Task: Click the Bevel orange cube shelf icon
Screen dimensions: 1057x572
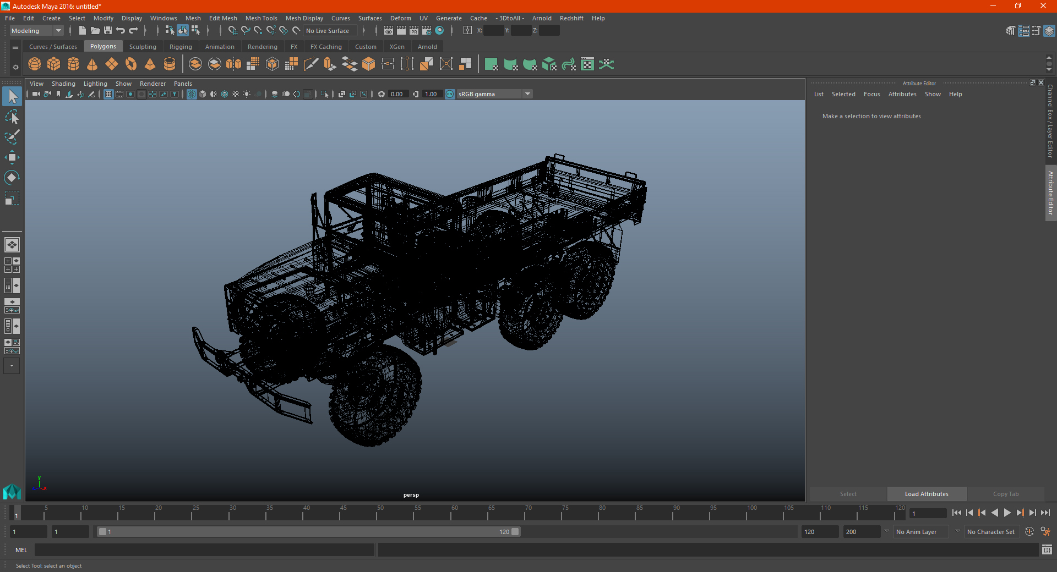Action: [369, 64]
